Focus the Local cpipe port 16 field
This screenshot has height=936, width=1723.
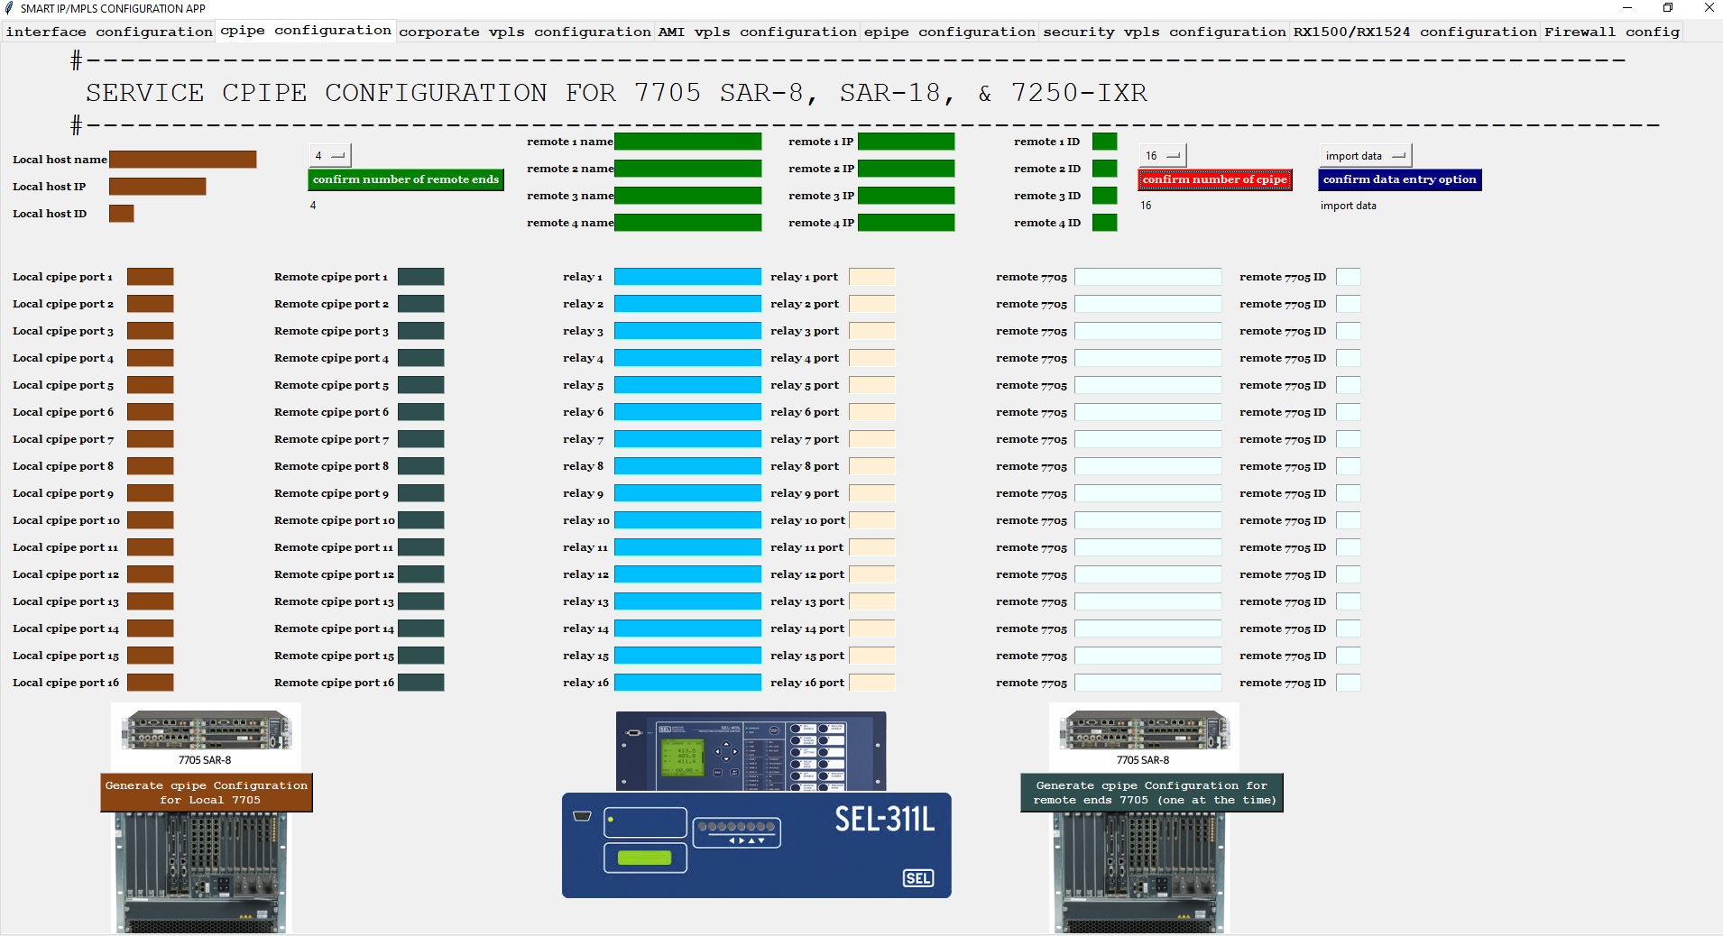click(151, 683)
